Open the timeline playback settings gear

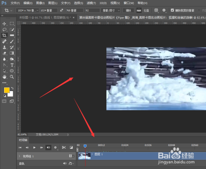pos(56,148)
